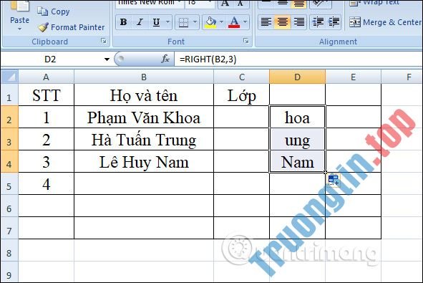This screenshot has height=283, width=423.
Task: Select column B header
Action: tap(144, 77)
